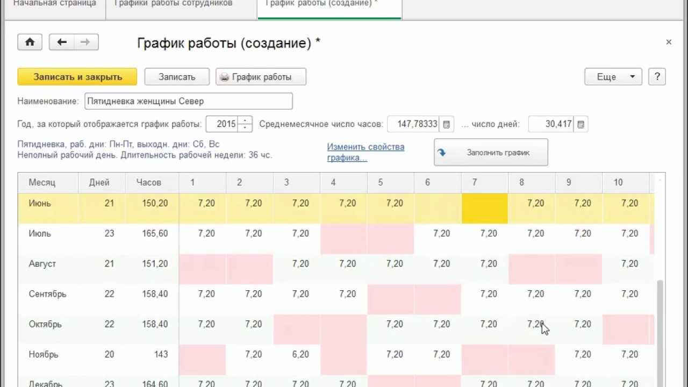Click the Часов column header
This screenshot has width=688, height=387.
tap(152, 182)
